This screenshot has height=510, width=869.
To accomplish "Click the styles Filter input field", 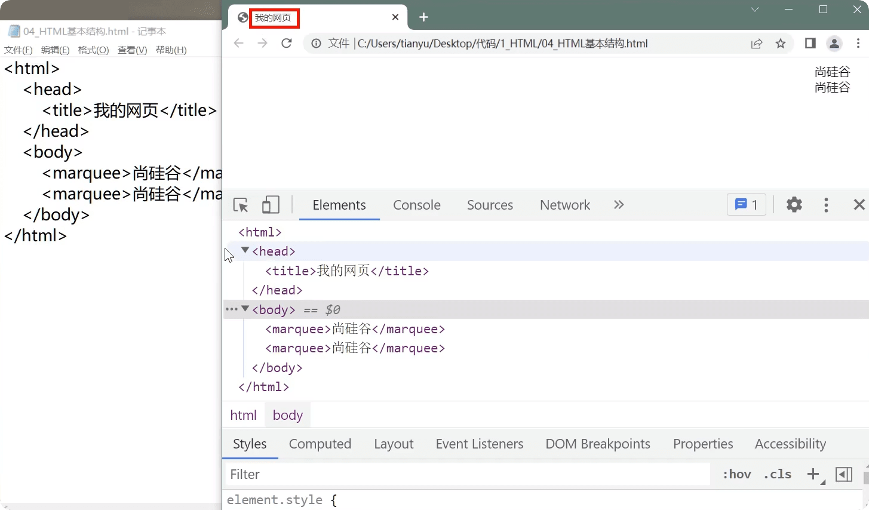I will pyautogui.click(x=466, y=474).
